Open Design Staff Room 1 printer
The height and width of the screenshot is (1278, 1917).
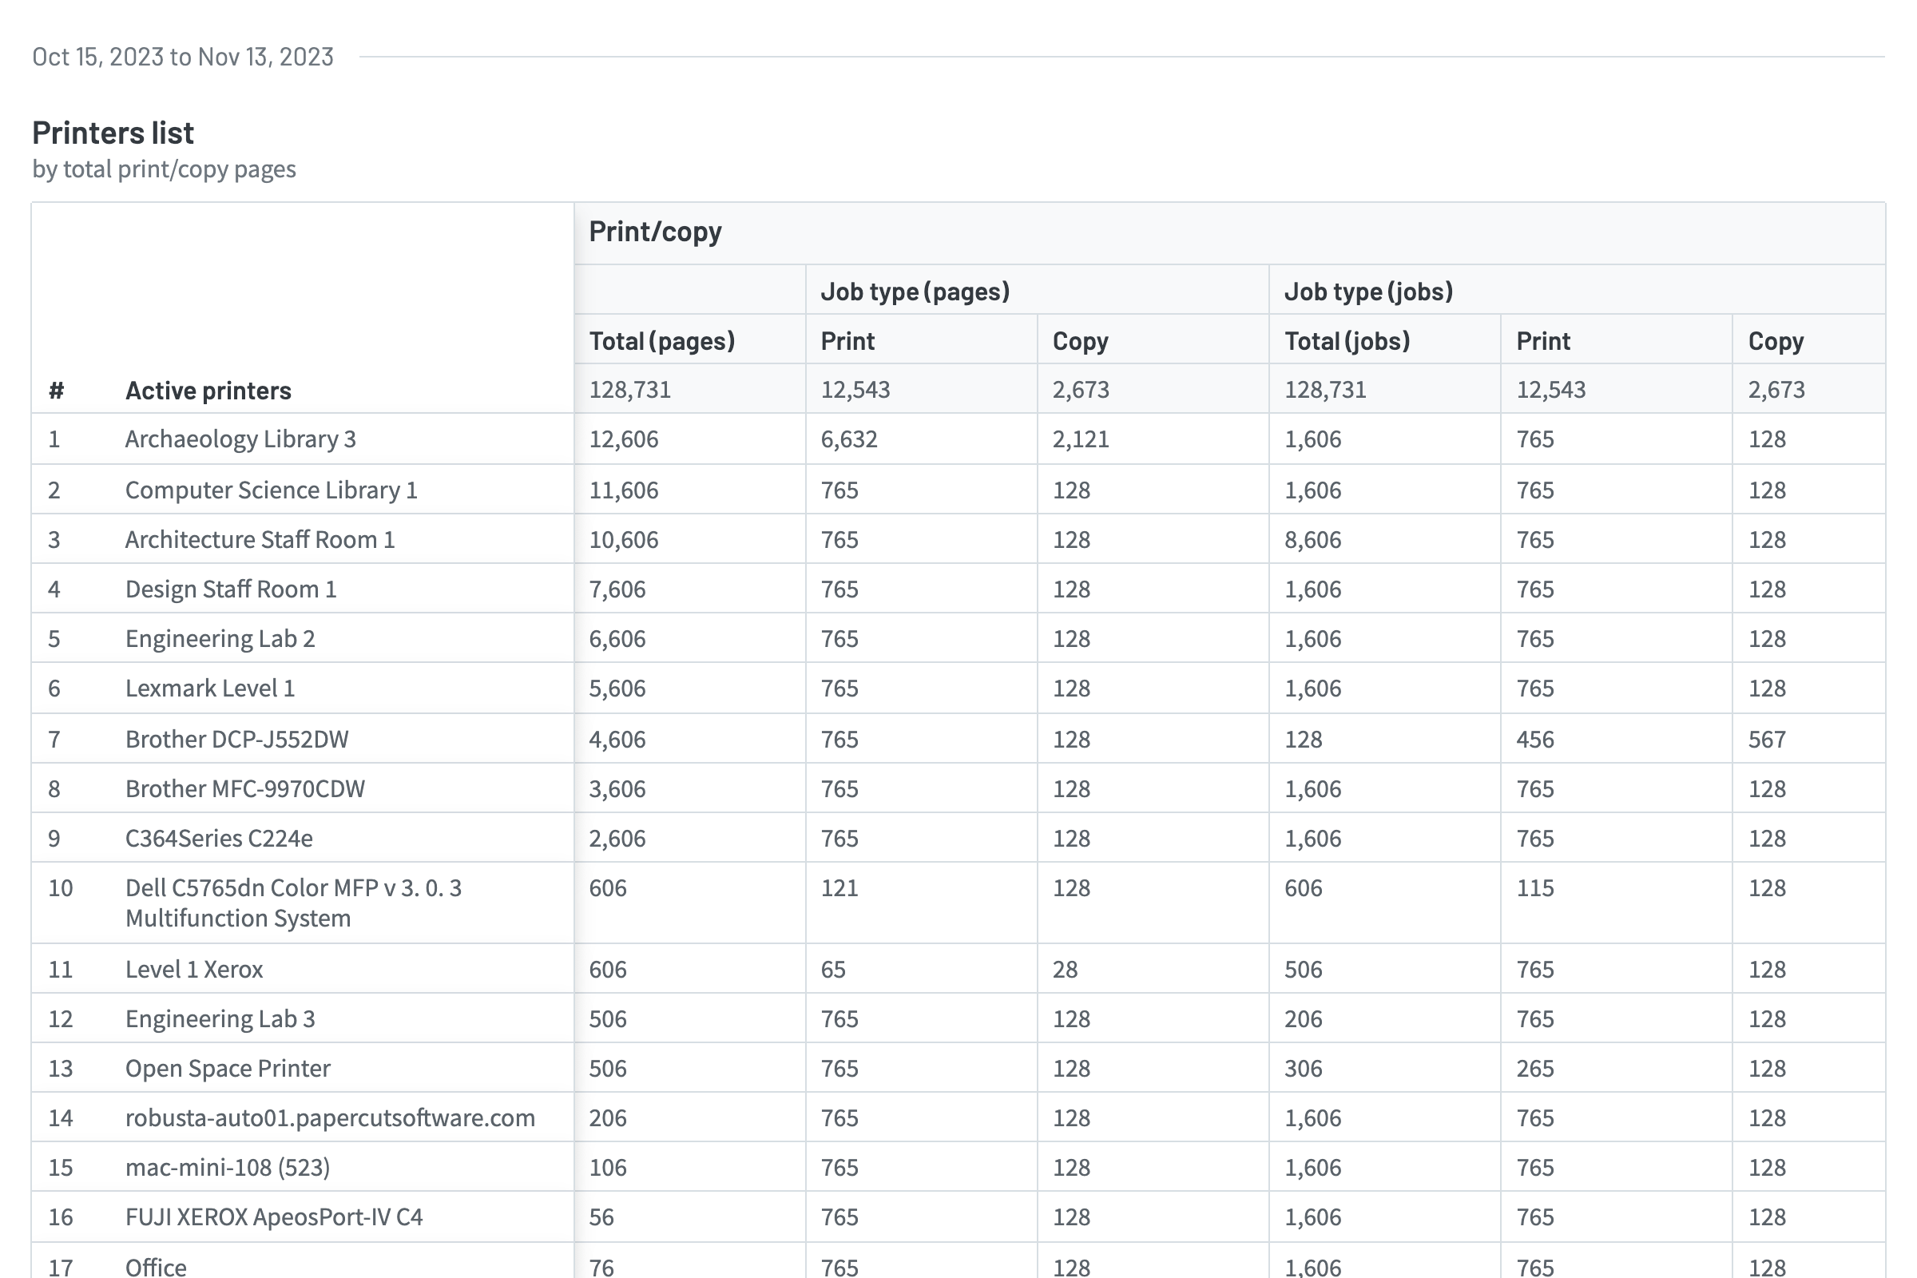[231, 589]
